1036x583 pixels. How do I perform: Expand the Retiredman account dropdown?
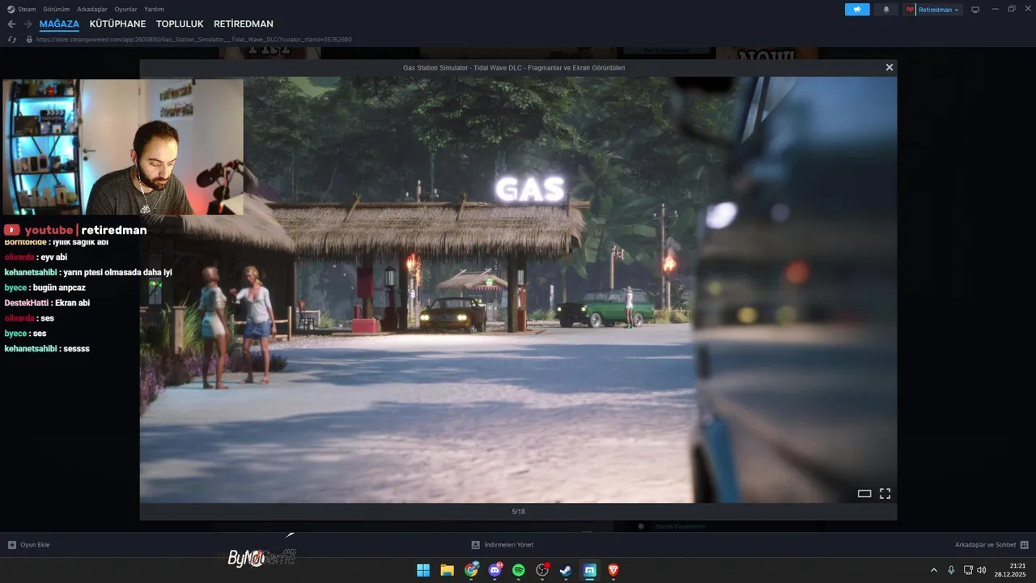click(938, 10)
